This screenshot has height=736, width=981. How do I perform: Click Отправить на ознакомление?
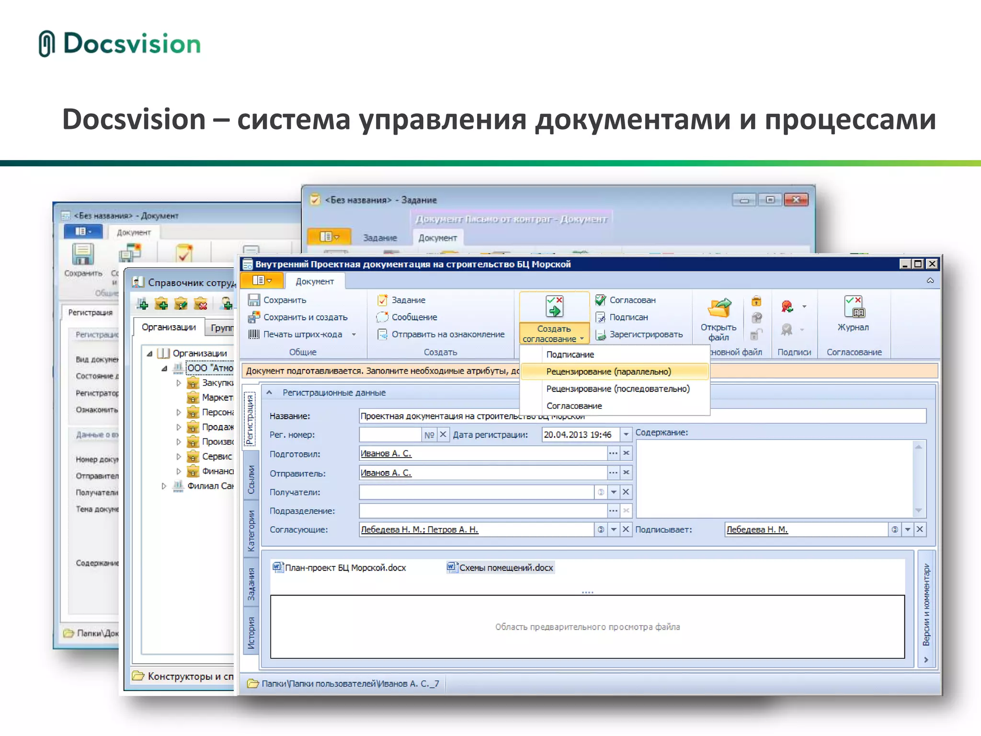point(441,334)
